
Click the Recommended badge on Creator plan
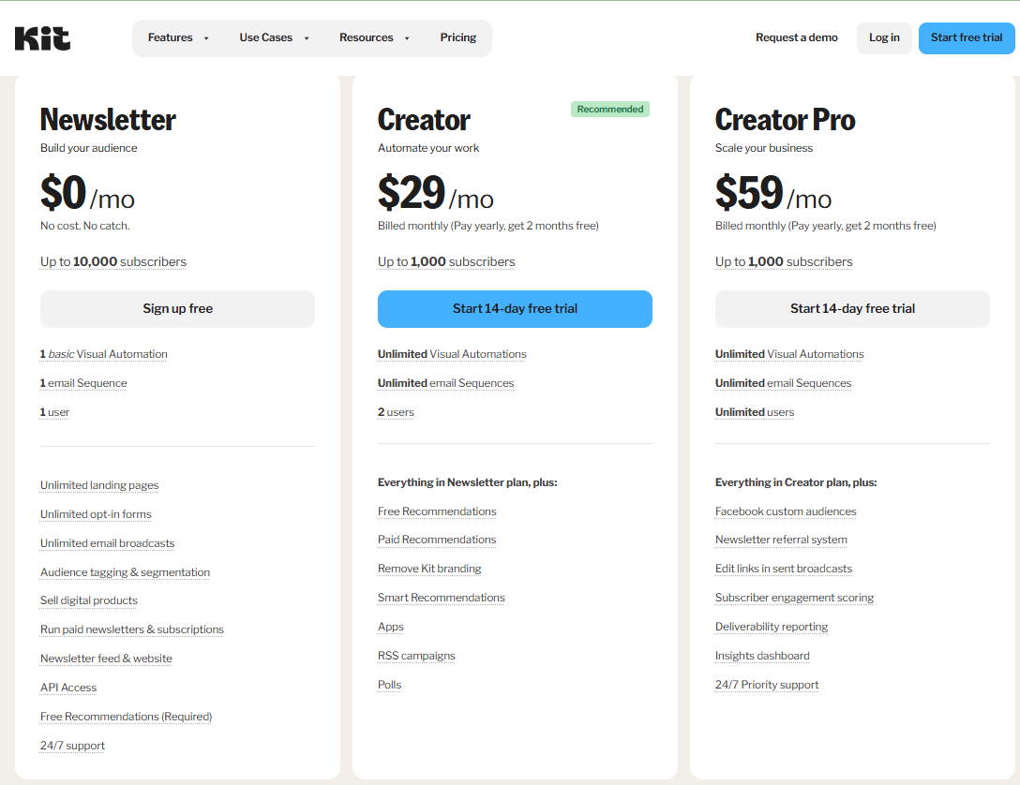pyautogui.click(x=609, y=110)
